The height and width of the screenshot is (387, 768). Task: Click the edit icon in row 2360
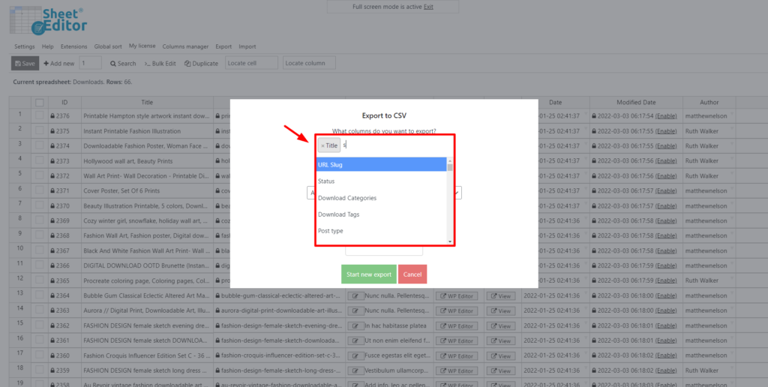click(x=355, y=355)
